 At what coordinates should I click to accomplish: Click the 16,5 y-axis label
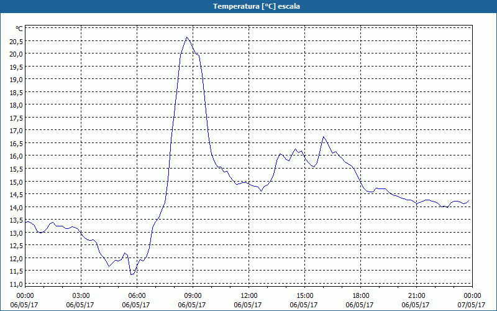(x=16, y=144)
